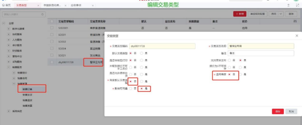Close the 应收事项 tab with its X
This screenshot has width=302, height=125.
click(93, 6)
